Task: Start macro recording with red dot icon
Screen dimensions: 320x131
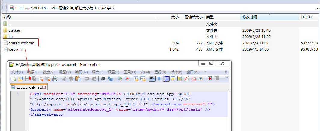Action: (x=210, y=79)
